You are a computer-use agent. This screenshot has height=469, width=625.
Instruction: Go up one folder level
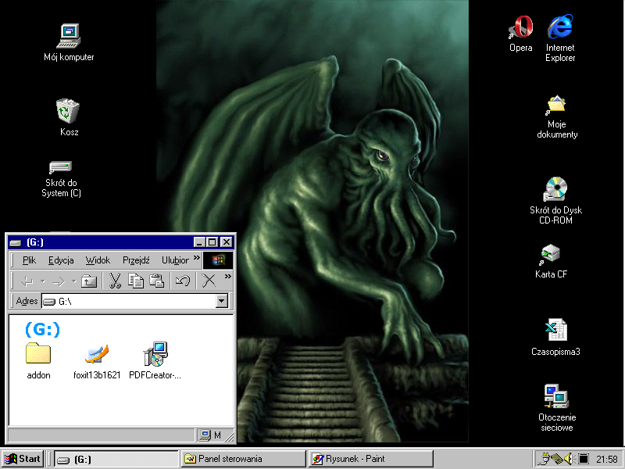(89, 281)
